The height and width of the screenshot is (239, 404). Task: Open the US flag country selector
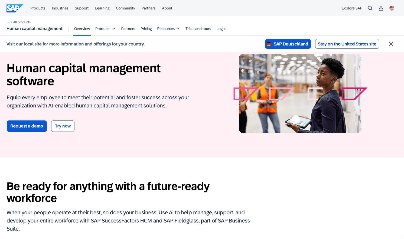(392, 8)
